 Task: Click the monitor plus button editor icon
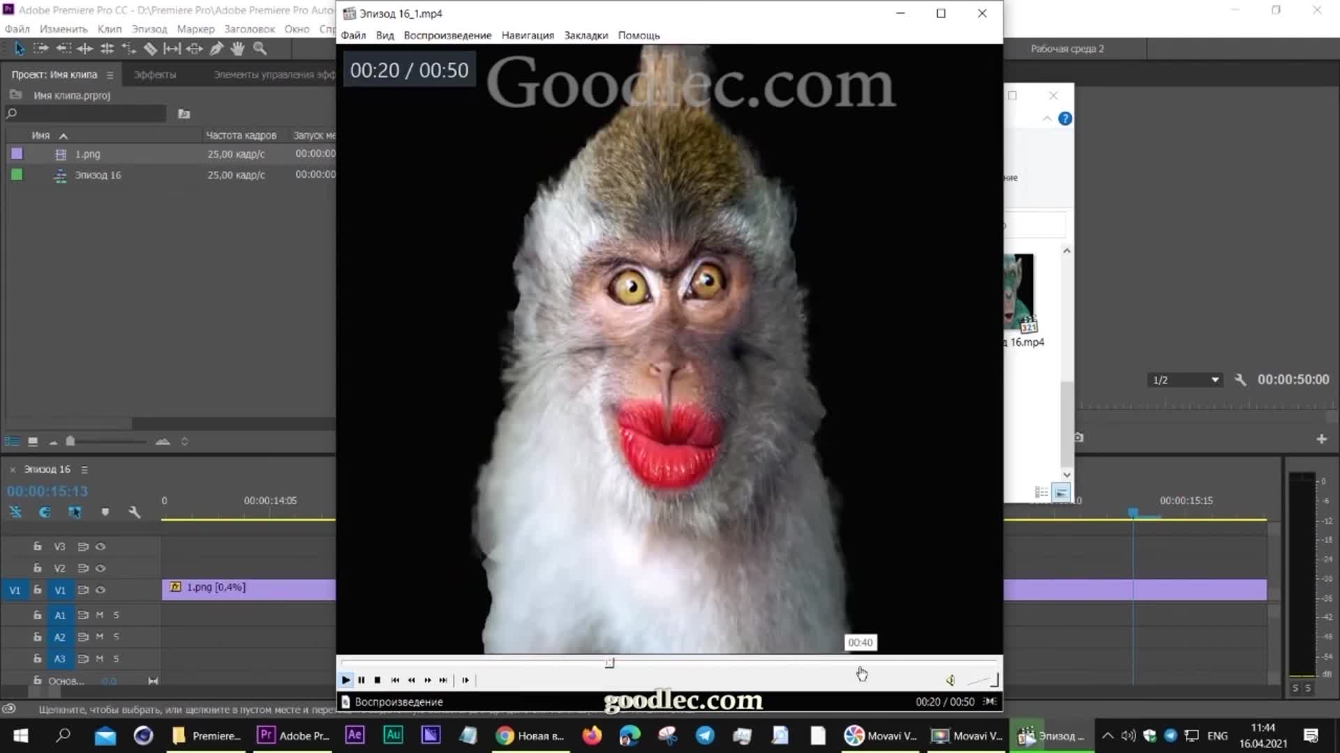tap(1321, 439)
